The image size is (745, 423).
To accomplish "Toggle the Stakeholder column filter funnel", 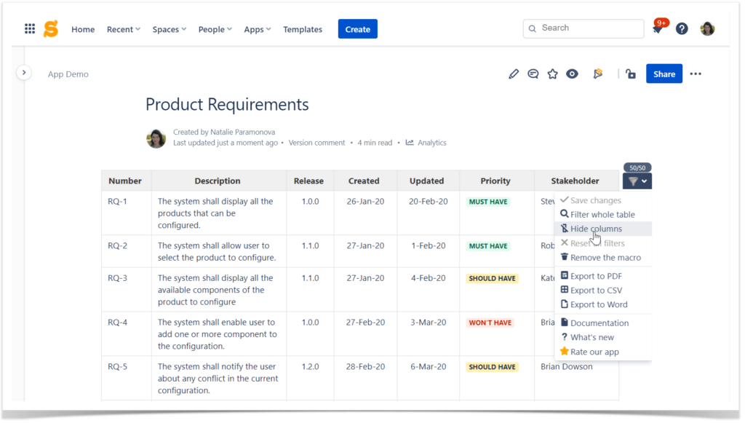I will [634, 181].
